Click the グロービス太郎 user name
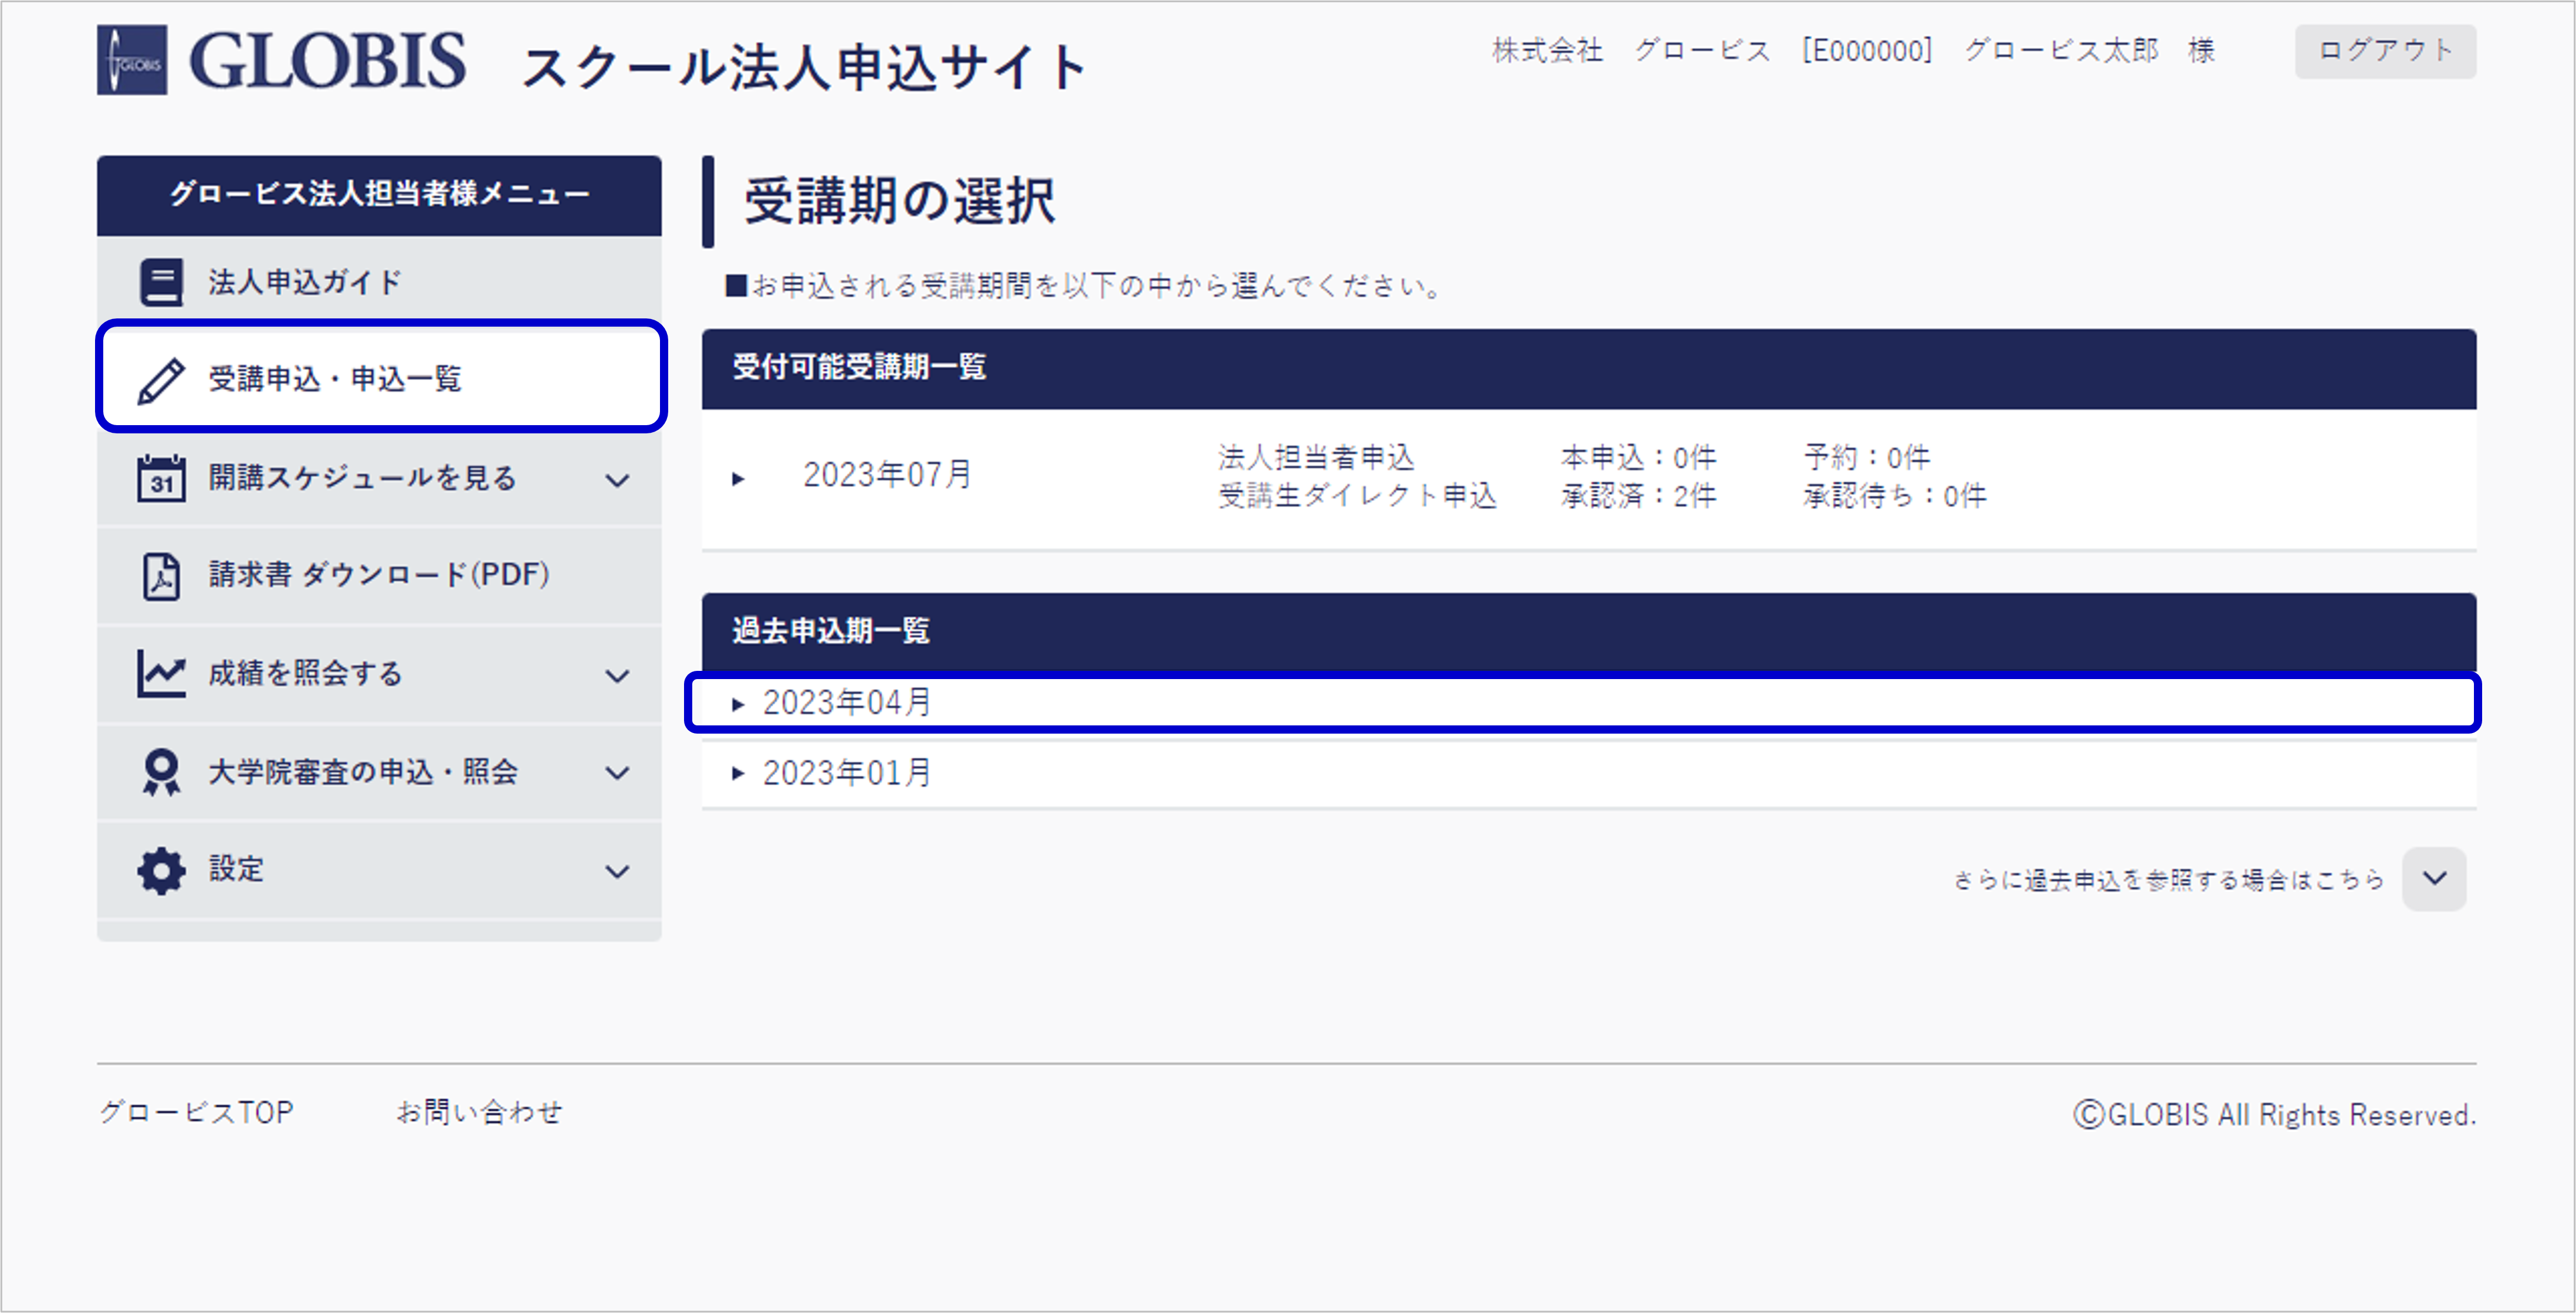The width and height of the screenshot is (2576, 1313). [2061, 50]
